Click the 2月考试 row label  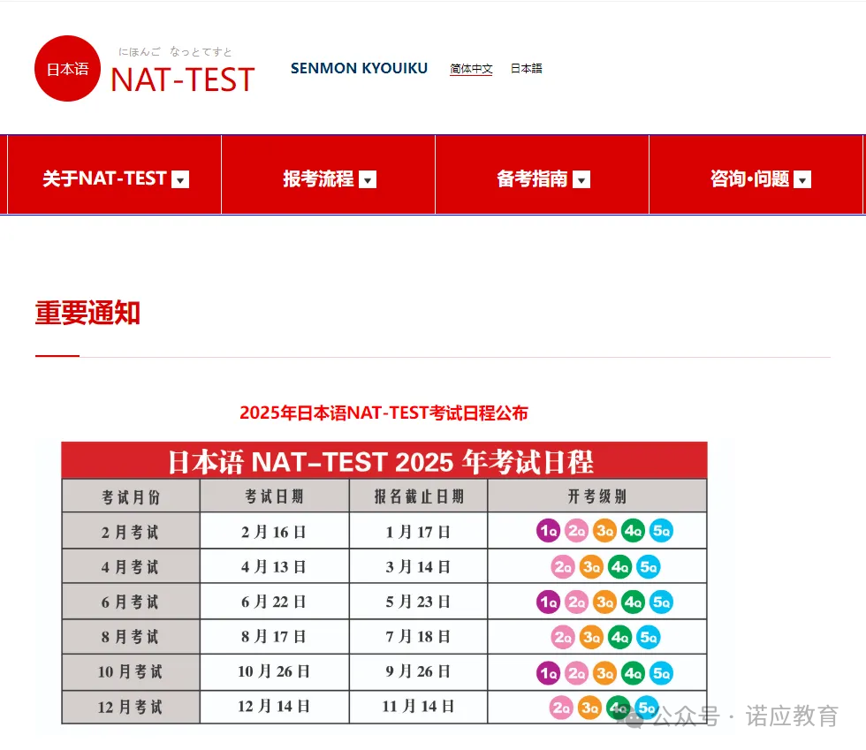pos(131,531)
